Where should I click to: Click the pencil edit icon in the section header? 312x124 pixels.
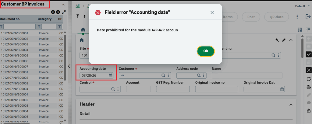284,40
